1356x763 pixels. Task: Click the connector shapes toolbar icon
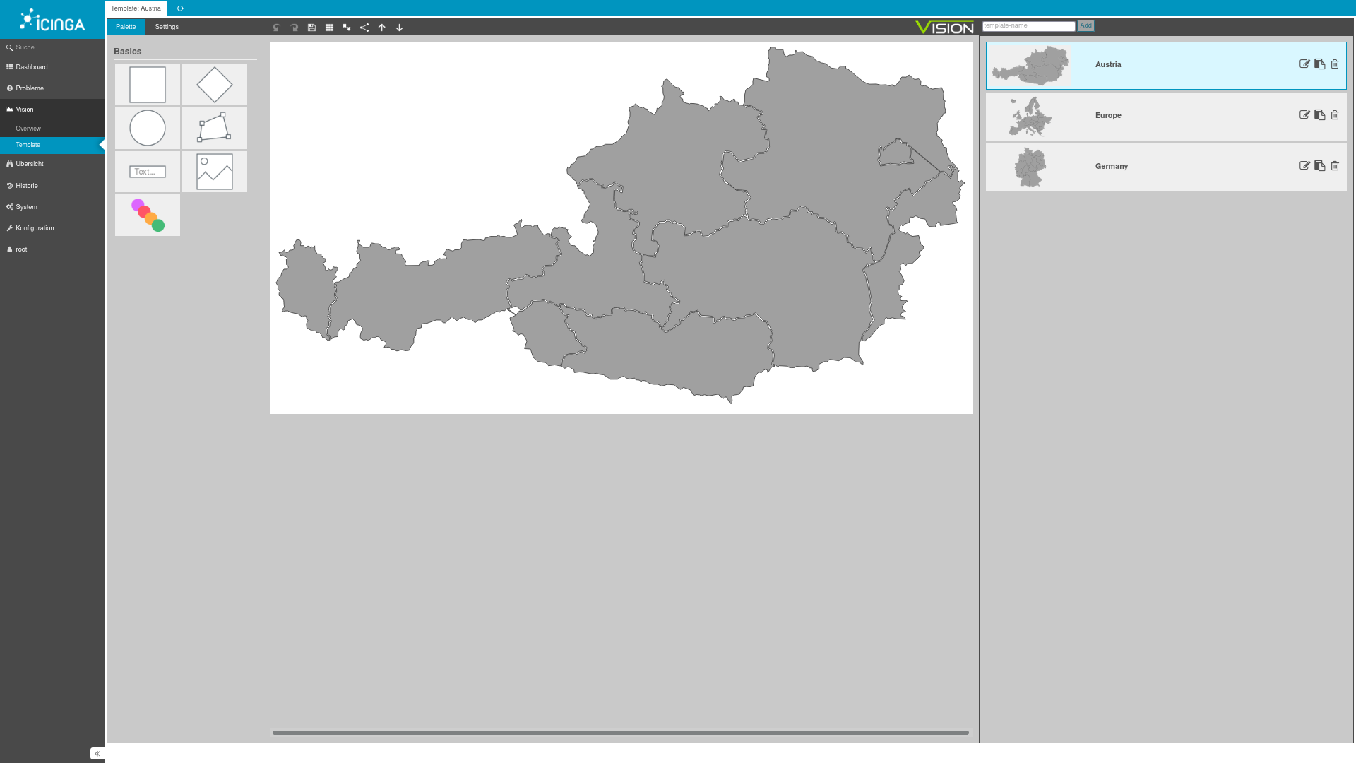(x=347, y=28)
